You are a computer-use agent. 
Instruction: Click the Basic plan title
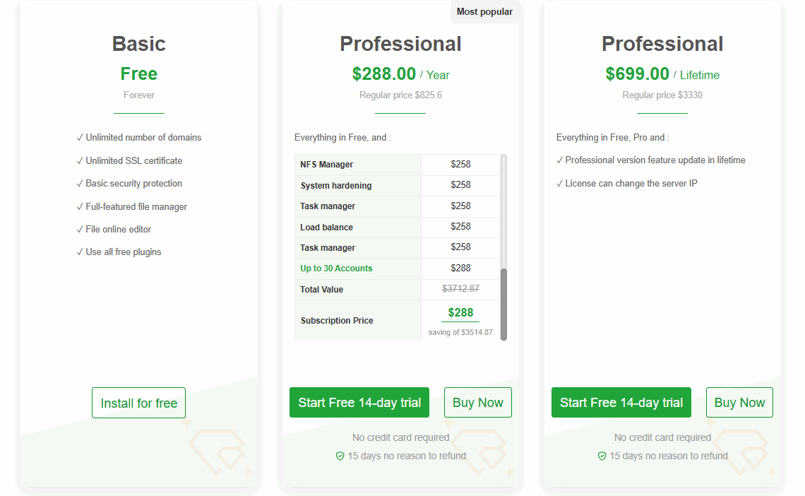pos(138,44)
